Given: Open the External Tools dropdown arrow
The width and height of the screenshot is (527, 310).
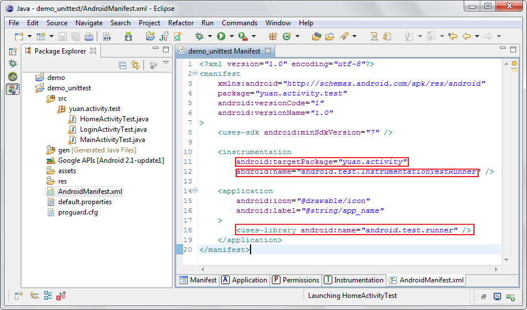Looking at the screenshot, I should point(253,36).
